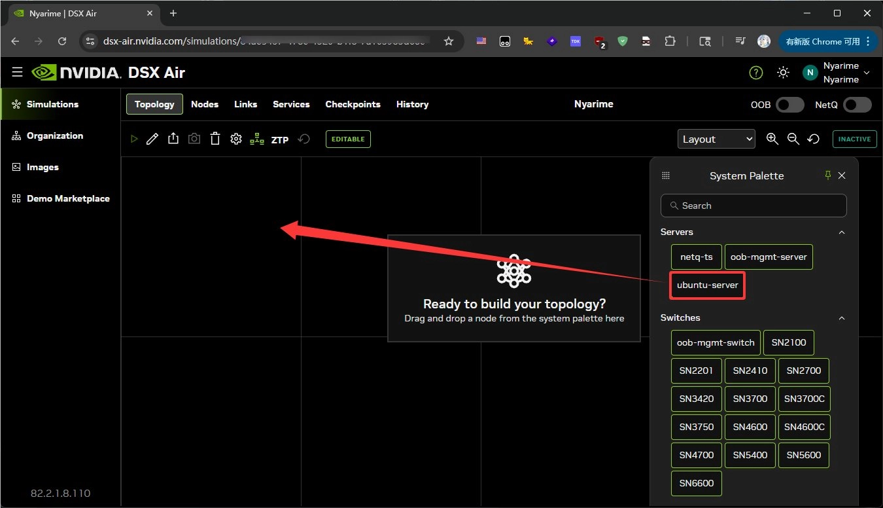Expand the Nyarime account menu chevron
The height and width of the screenshot is (508, 883).
pos(867,73)
